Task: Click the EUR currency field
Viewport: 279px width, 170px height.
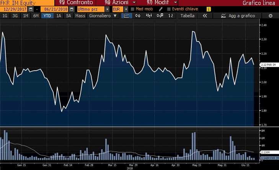Action: click(x=117, y=9)
